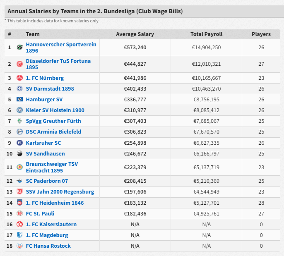Click the Average Salary column header
Viewport: 284px width, 256px height.
click(x=135, y=34)
